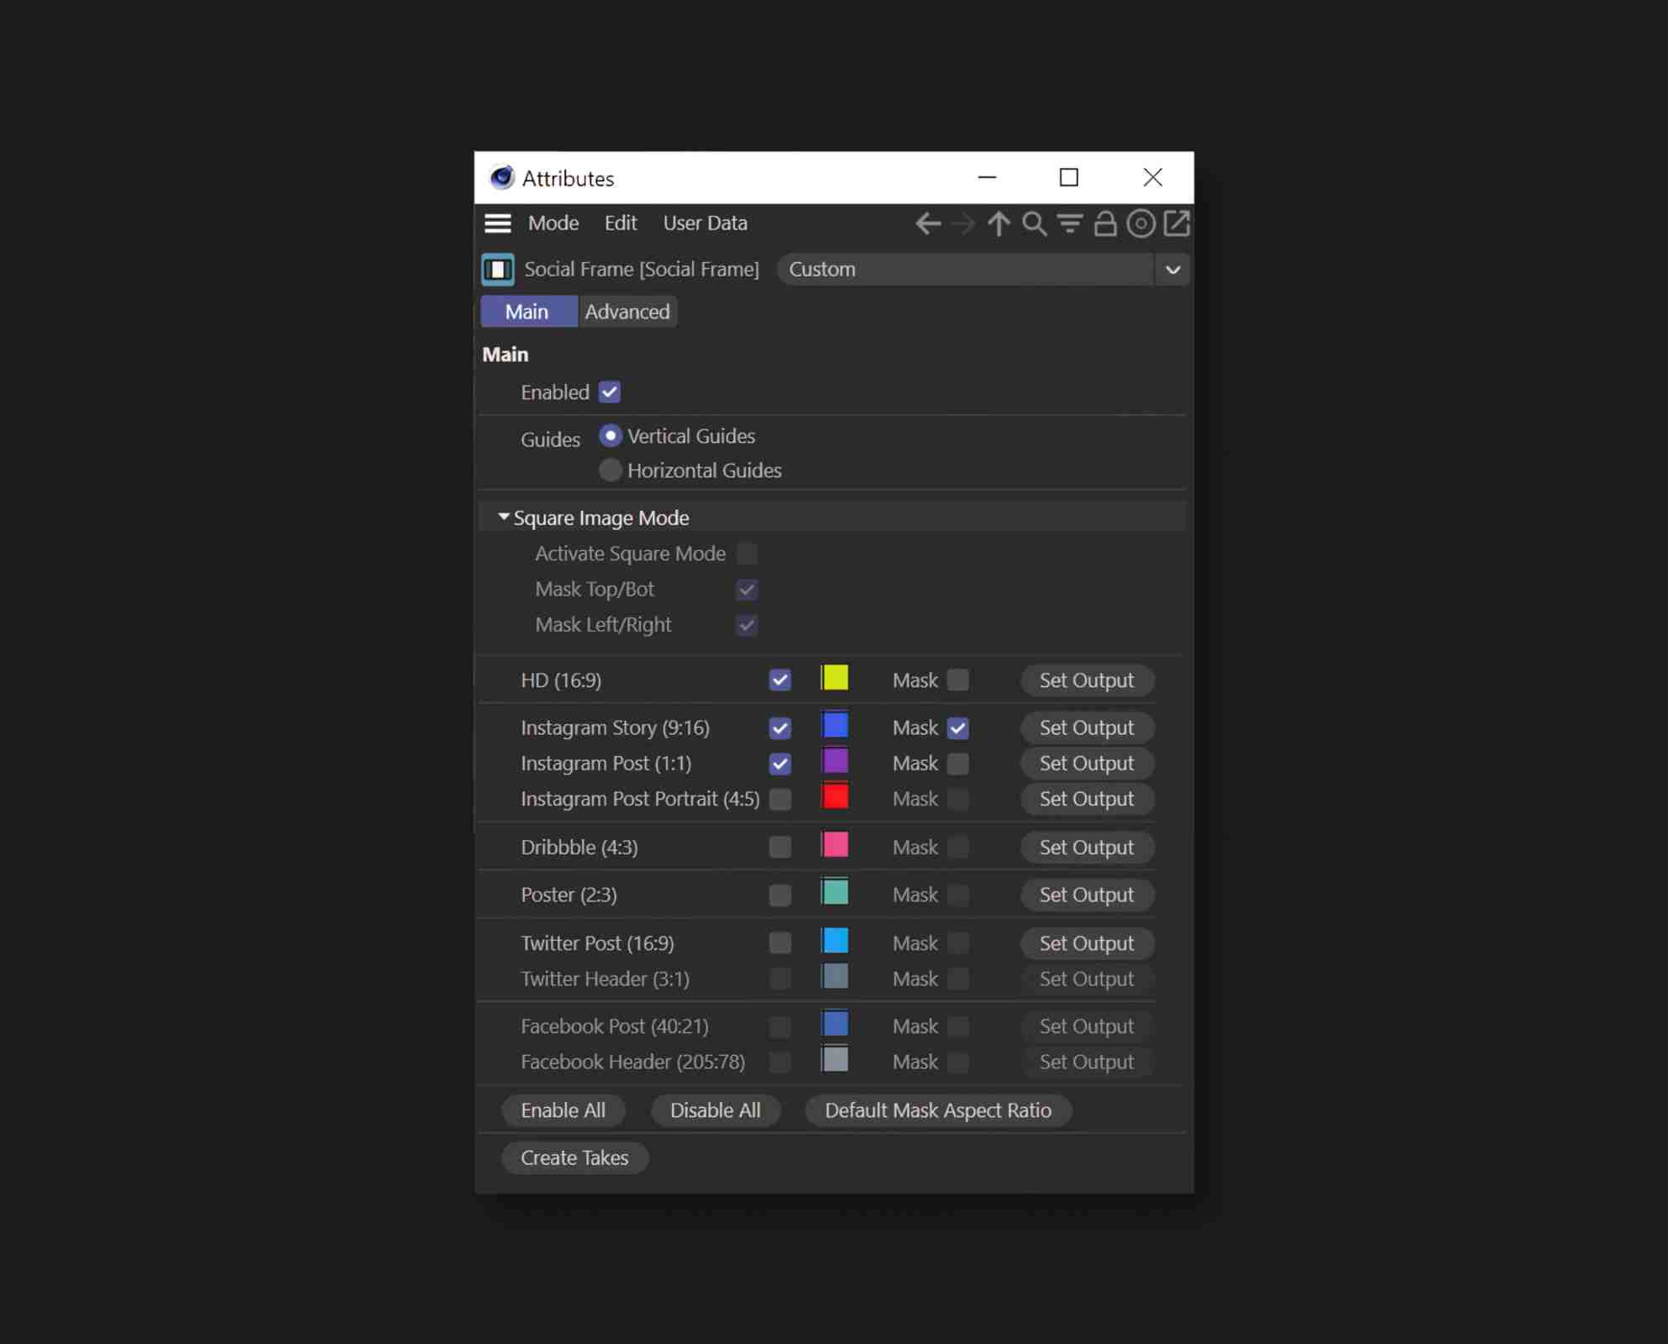Image resolution: width=1668 pixels, height=1344 pixels.
Task: Click the Social Frame object icon
Action: click(x=497, y=269)
